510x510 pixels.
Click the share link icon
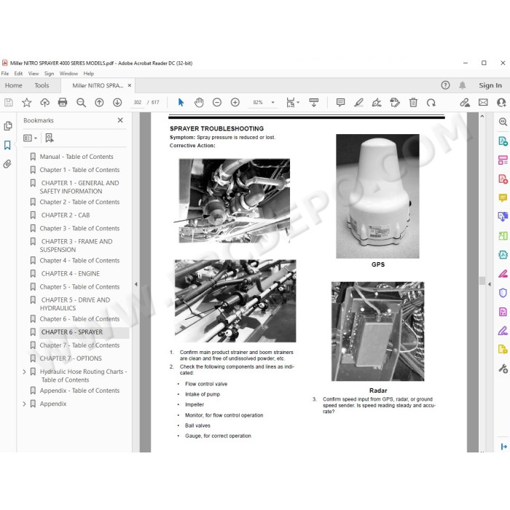point(465,103)
